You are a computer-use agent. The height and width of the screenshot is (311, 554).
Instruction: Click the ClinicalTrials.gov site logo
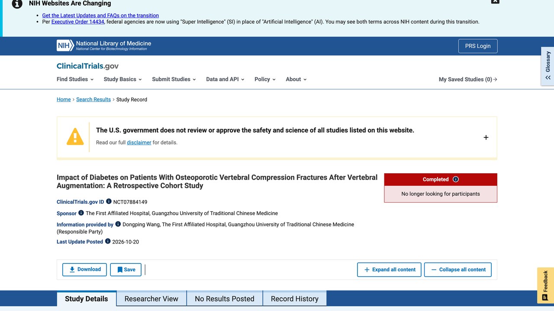tap(87, 66)
